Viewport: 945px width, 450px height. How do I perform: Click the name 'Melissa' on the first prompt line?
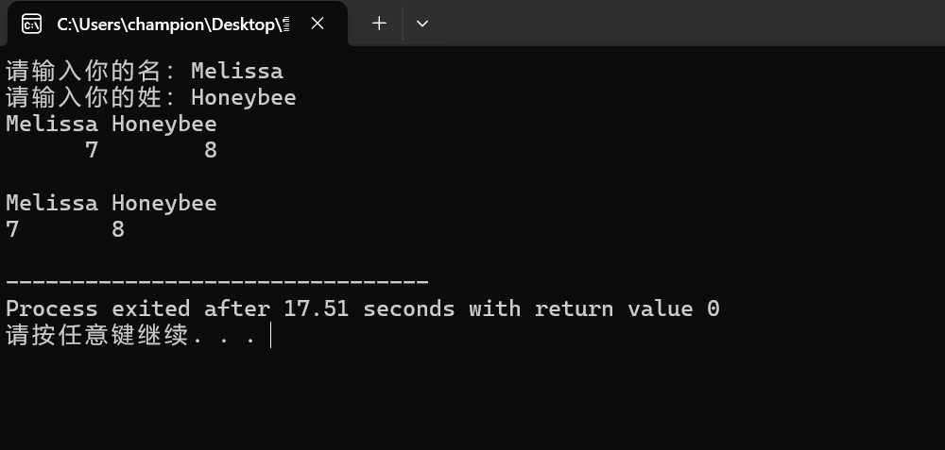click(237, 71)
